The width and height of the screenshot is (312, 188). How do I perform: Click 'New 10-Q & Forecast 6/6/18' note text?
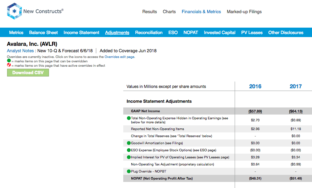[x=65, y=51]
